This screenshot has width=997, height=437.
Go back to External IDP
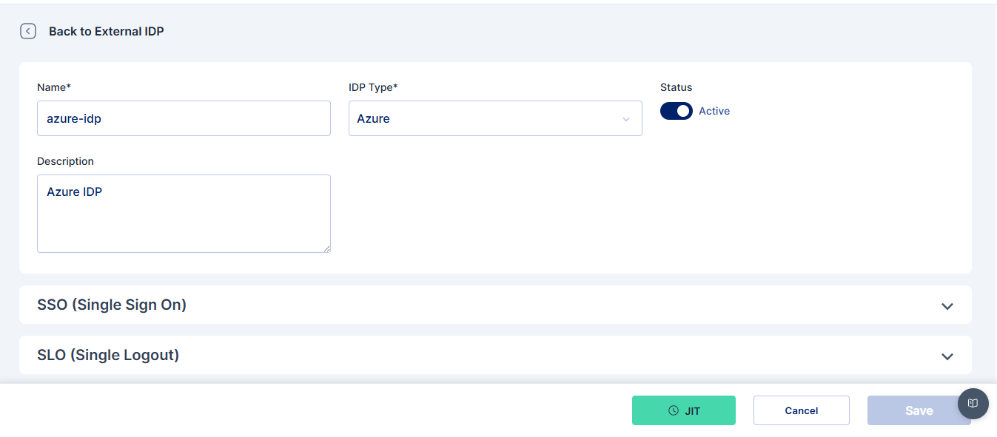coord(107,31)
